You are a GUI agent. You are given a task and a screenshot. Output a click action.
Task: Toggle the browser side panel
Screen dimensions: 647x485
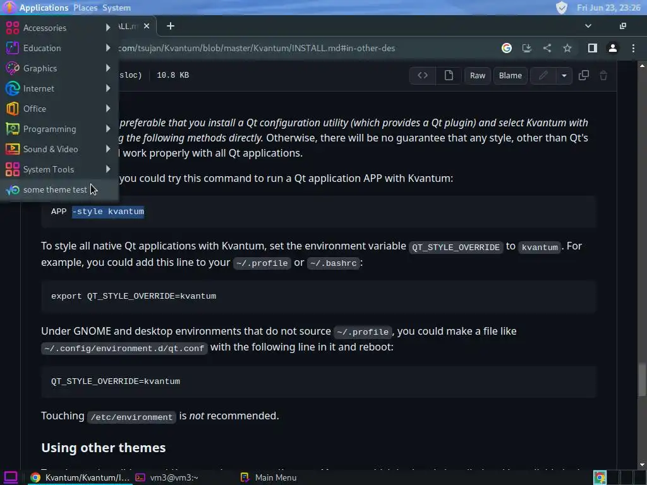coord(593,48)
